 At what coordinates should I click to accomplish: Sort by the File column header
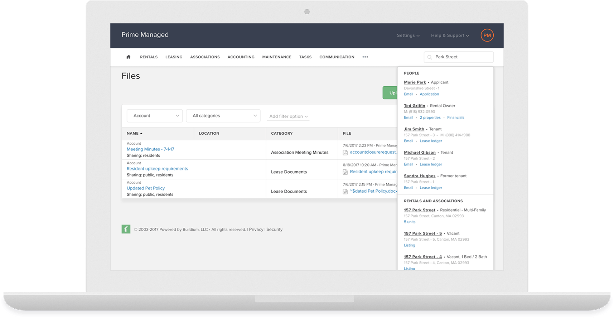pos(347,134)
